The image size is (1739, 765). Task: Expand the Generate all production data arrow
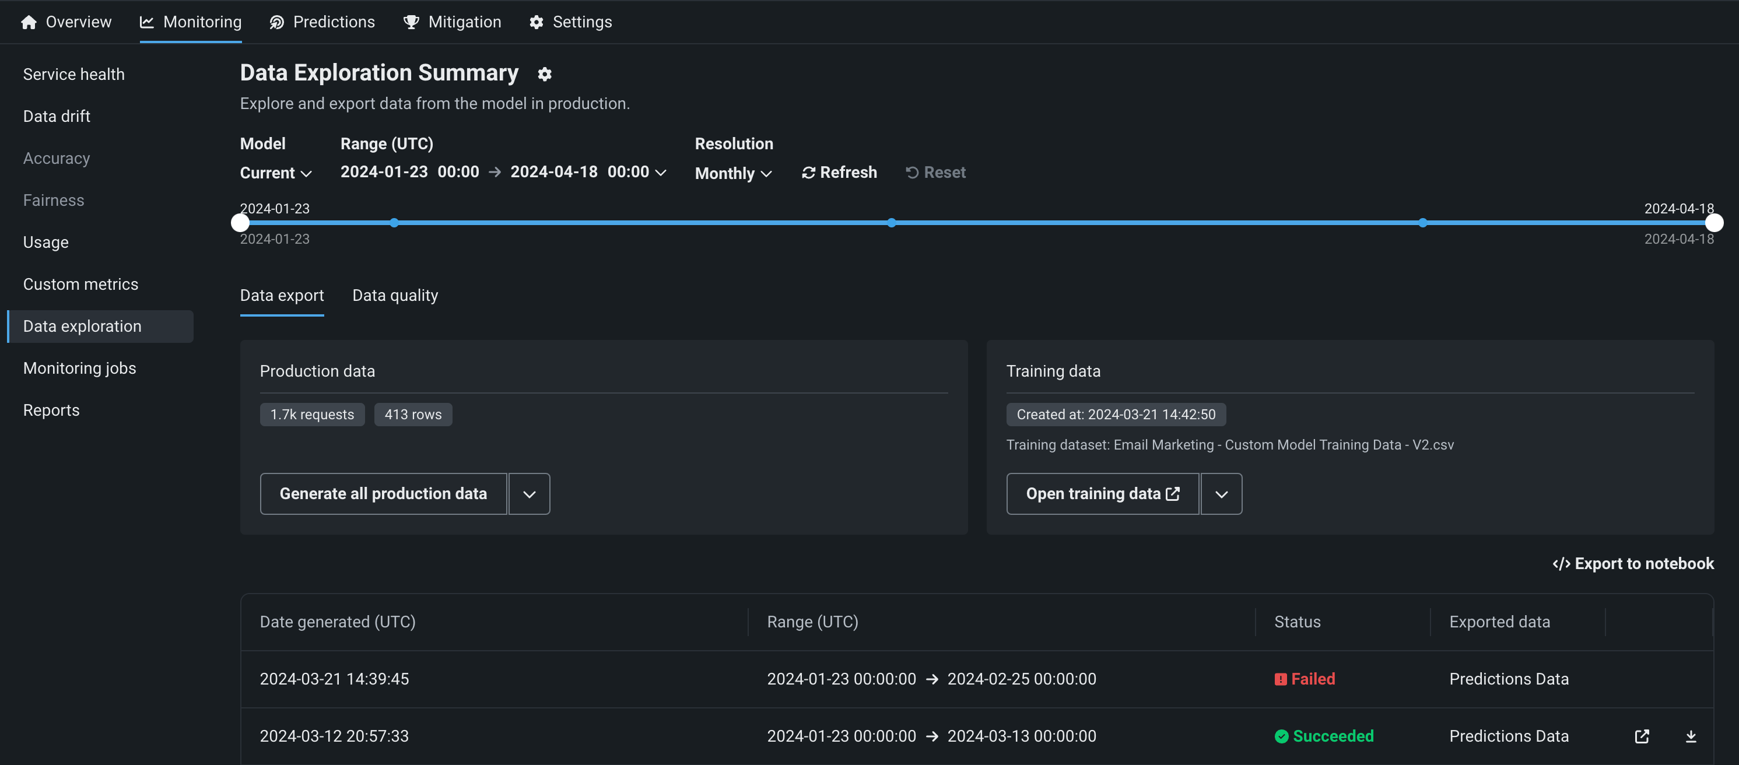(530, 494)
